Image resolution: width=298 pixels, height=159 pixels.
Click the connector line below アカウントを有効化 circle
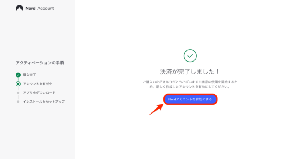pyautogui.click(x=18, y=88)
